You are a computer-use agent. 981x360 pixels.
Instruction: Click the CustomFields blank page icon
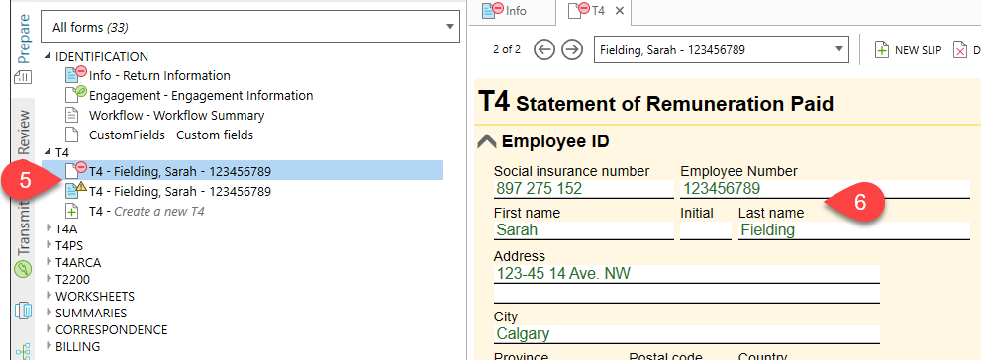pos(72,135)
